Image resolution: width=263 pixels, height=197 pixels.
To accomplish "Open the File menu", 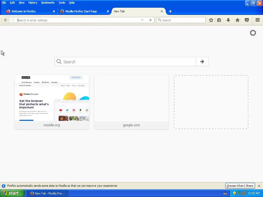I will 4,3.
